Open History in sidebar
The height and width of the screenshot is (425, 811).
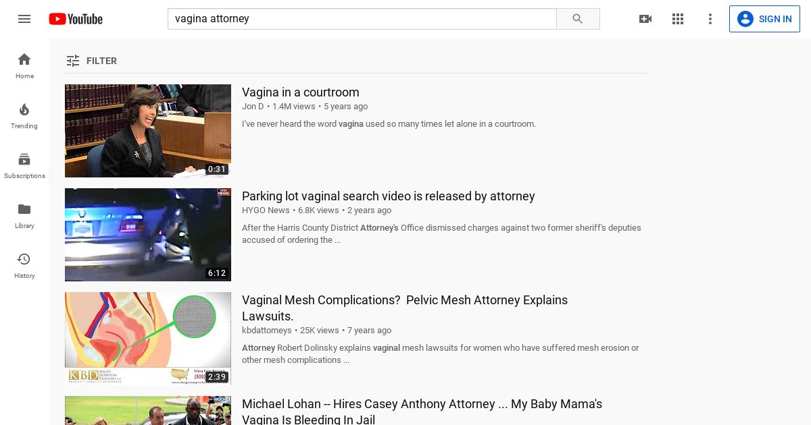click(24, 265)
